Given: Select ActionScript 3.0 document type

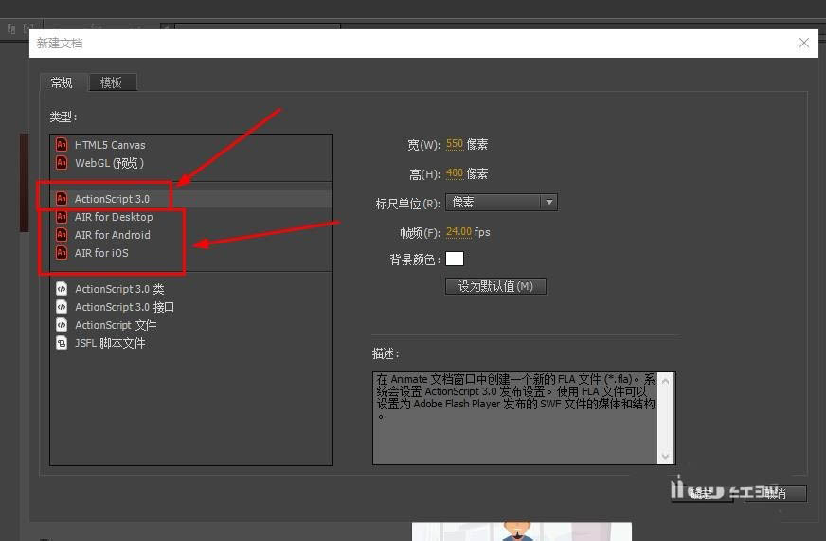Looking at the screenshot, I should click(191, 199).
